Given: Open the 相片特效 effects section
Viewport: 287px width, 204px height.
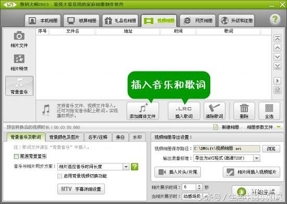Looking at the screenshot, I should pos(19,63).
